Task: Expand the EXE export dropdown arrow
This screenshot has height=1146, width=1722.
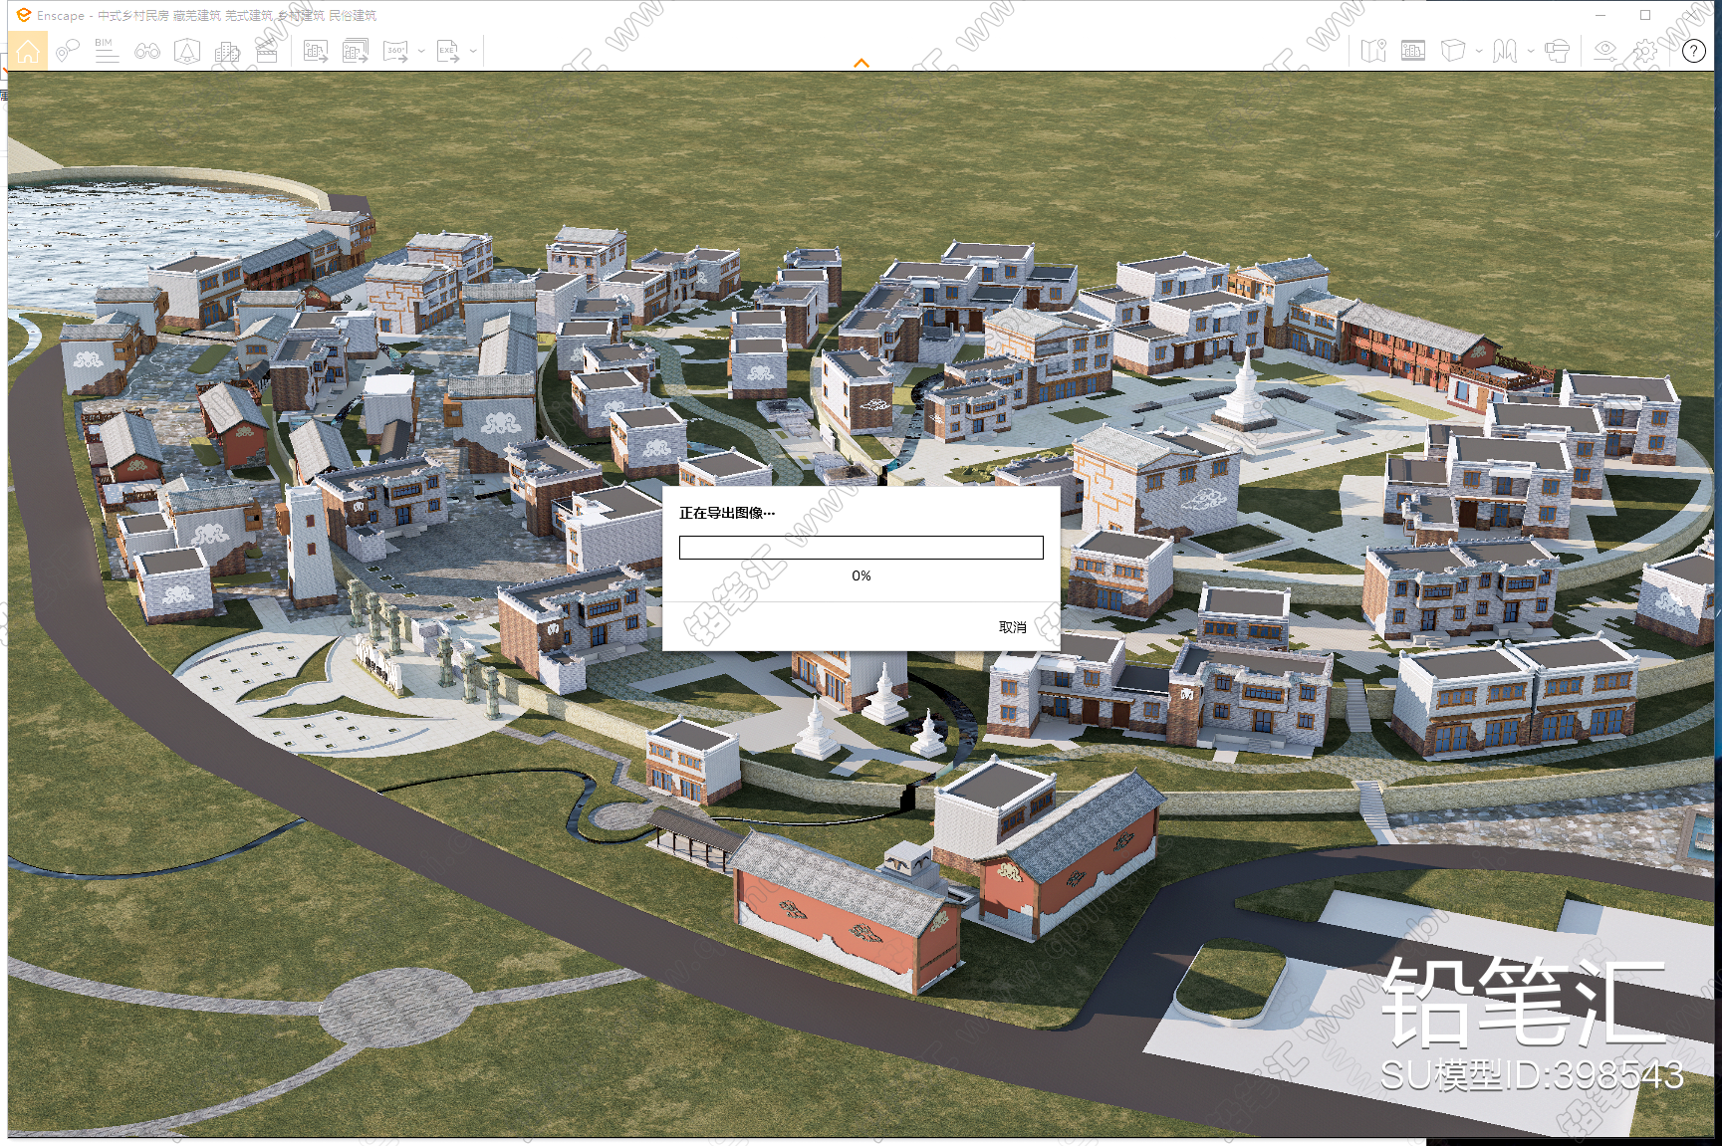Action: (473, 51)
